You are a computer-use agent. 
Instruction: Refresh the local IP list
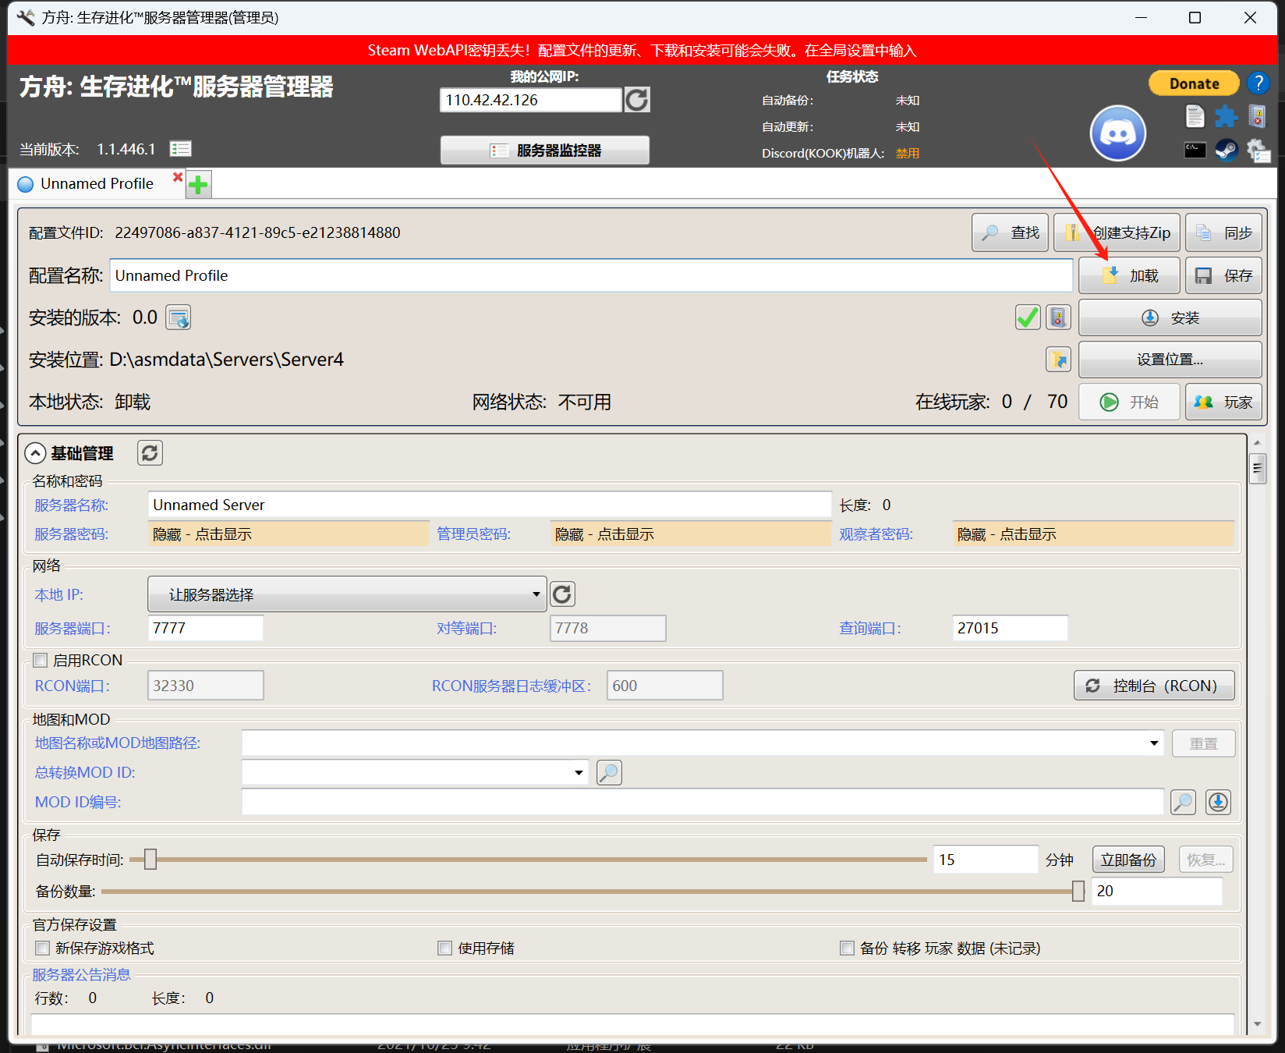pos(562,594)
